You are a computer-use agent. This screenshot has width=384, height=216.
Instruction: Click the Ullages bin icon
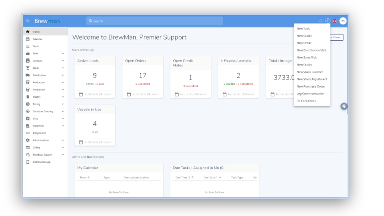pyautogui.click(x=28, y=97)
